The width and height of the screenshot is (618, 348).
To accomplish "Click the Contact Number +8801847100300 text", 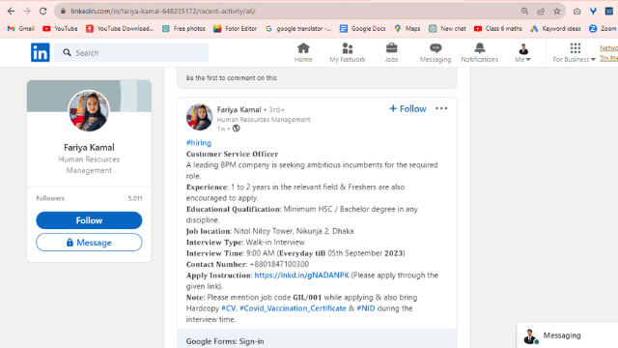I will pos(247,264).
